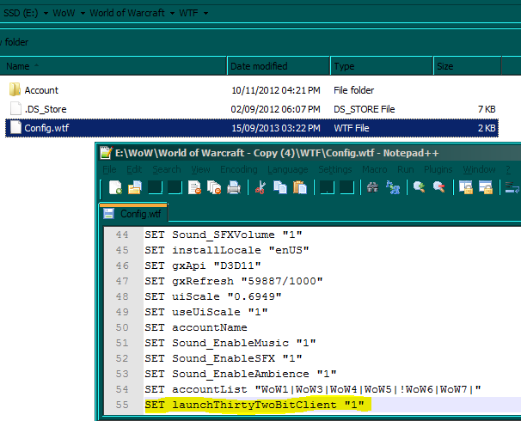Click the save-status disk icon on Config.wtf tab

[108, 213]
